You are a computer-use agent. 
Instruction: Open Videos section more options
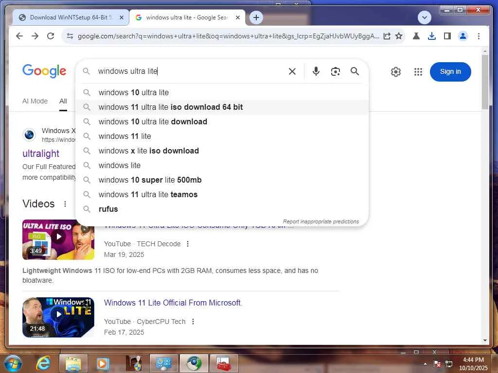click(x=65, y=204)
